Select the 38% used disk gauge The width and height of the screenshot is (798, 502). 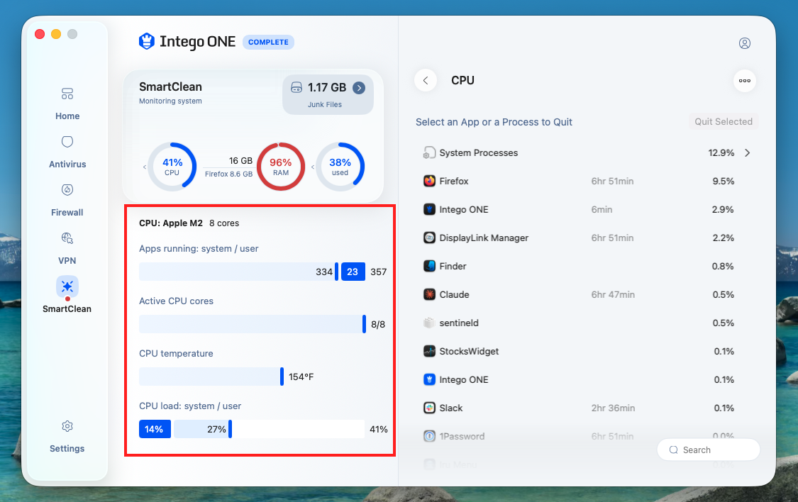(340, 167)
